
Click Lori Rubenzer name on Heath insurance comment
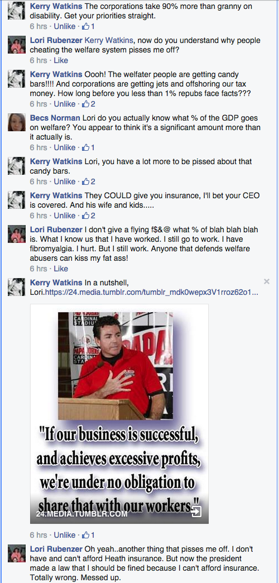(x=56, y=549)
